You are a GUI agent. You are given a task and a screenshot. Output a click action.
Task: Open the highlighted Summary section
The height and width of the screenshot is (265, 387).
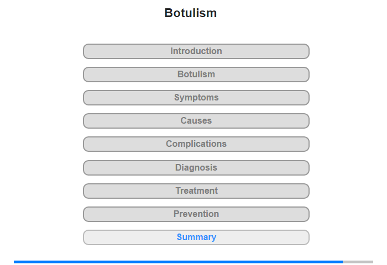click(196, 237)
